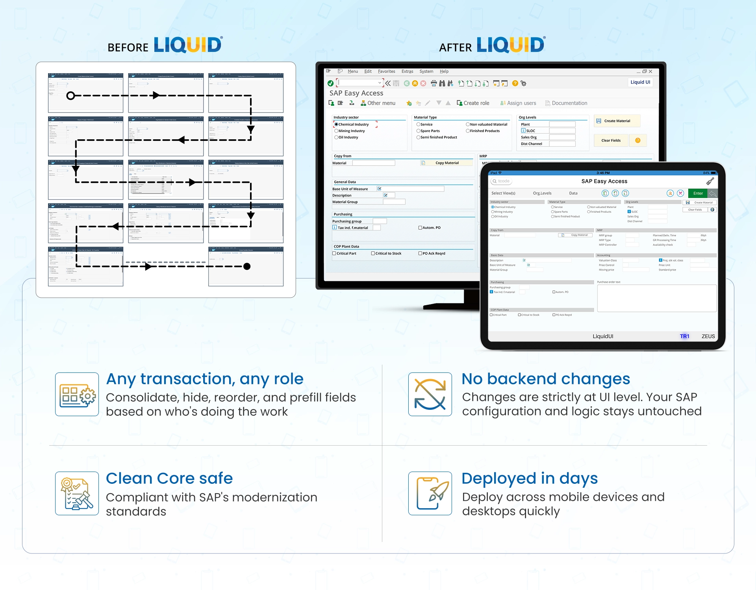Click the double-chevron collapse icon beside the command field
Viewport: 756px width, 590px height.
point(388,83)
